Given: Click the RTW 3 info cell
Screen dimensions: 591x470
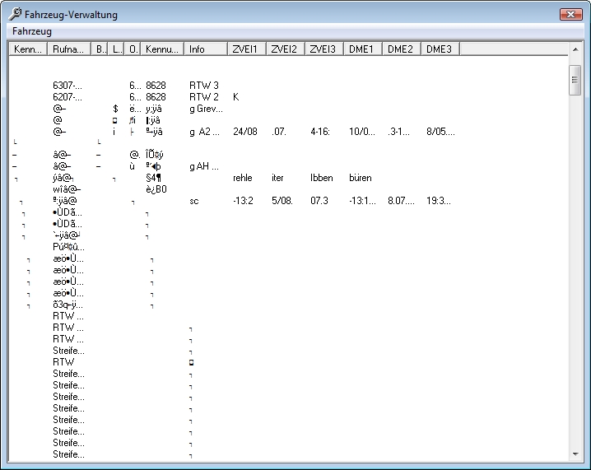Looking at the screenshot, I should point(204,86).
